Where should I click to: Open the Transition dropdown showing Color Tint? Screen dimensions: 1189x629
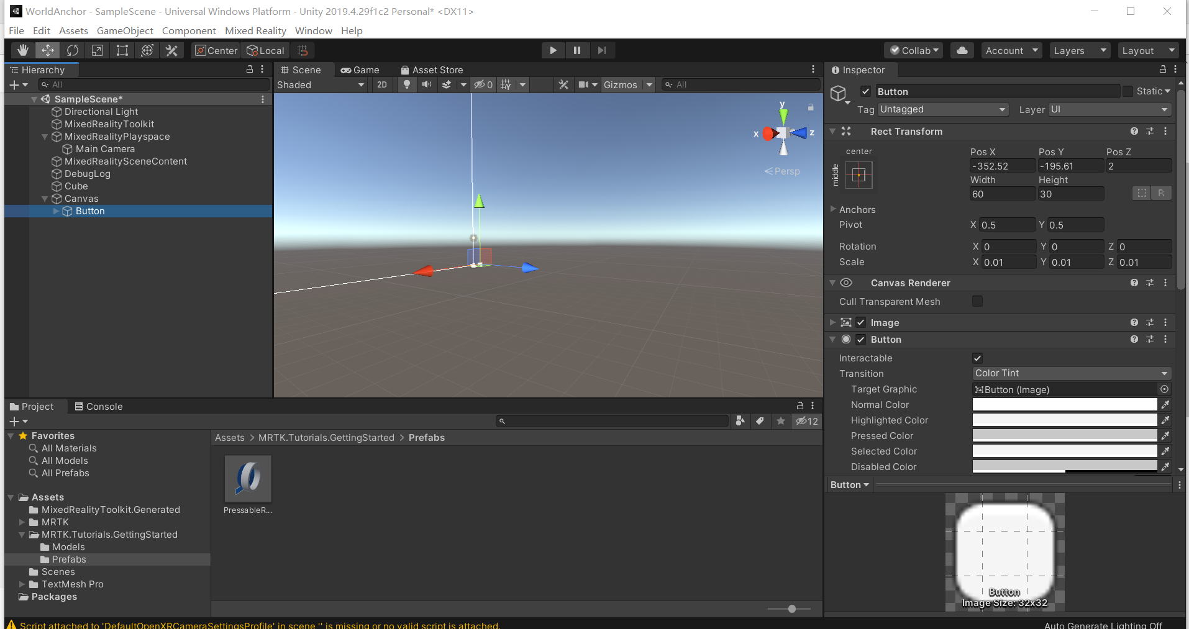tap(1070, 373)
